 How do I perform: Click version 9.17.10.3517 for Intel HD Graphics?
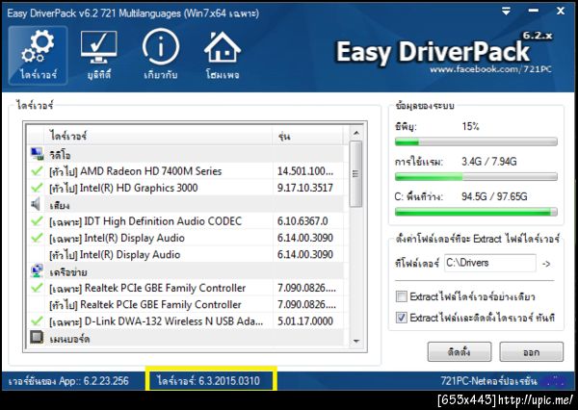[x=305, y=188]
